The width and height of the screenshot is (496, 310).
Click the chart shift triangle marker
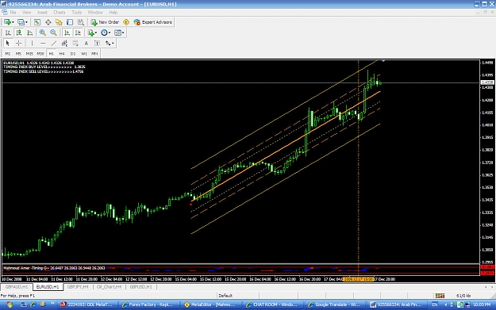coord(383,61)
